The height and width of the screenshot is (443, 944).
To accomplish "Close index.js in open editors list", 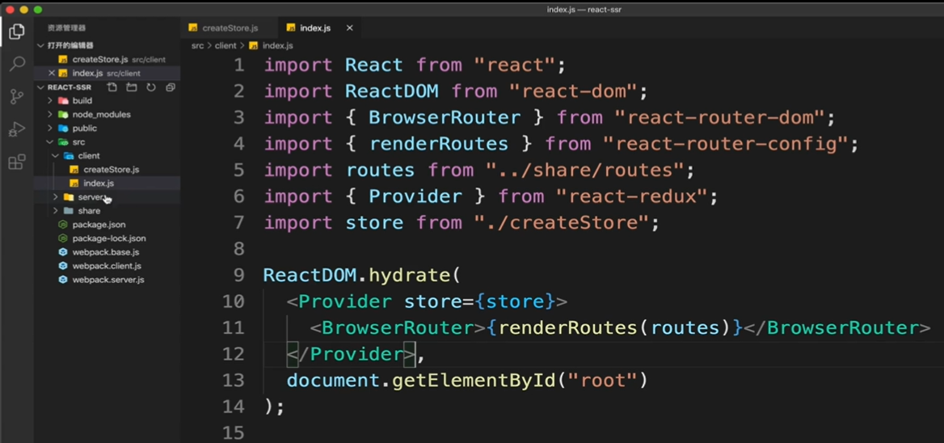I will coord(52,74).
